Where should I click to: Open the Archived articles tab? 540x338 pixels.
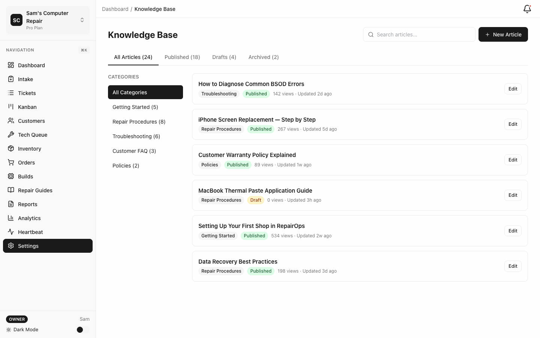263,57
